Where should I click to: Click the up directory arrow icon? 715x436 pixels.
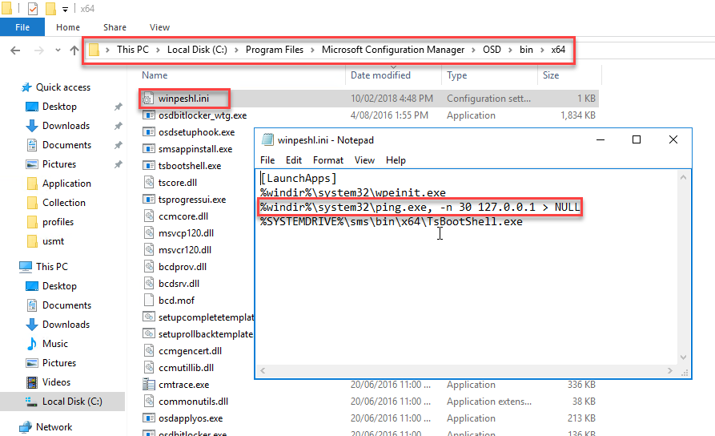(x=74, y=50)
